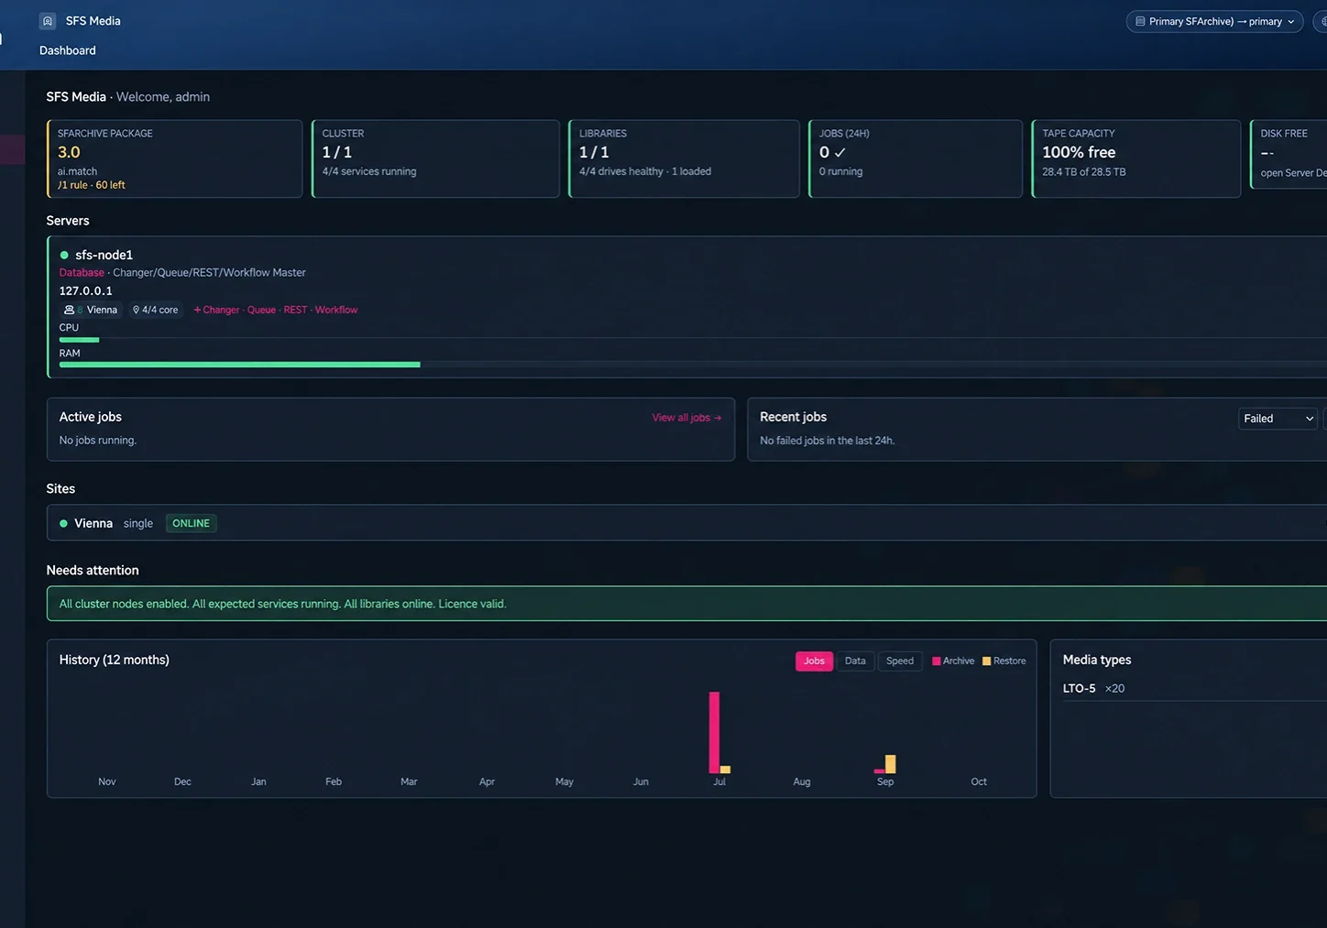This screenshot has width=1327, height=928.
Task: Open the Primary SFArchive → primary dropdown
Action: (1214, 21)
